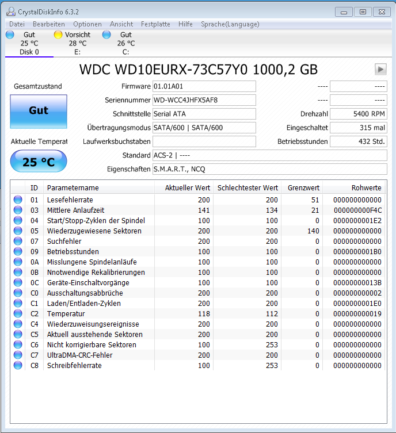Click status orb of Aktuell ausstehende Sektoren row

18,335
